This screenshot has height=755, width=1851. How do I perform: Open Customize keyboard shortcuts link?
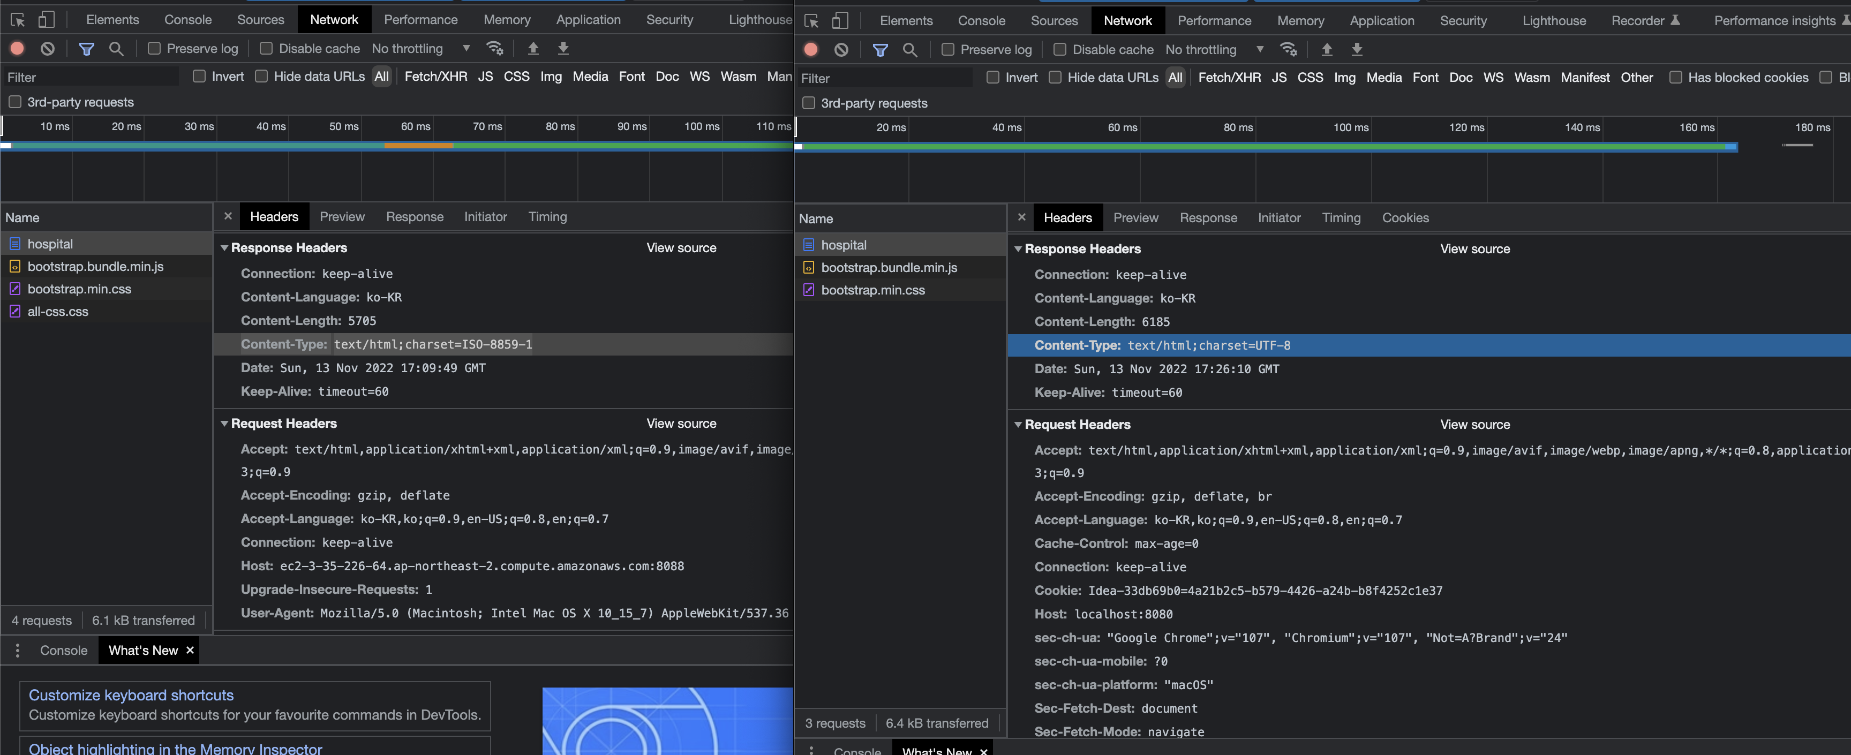[x=131, y=696]
